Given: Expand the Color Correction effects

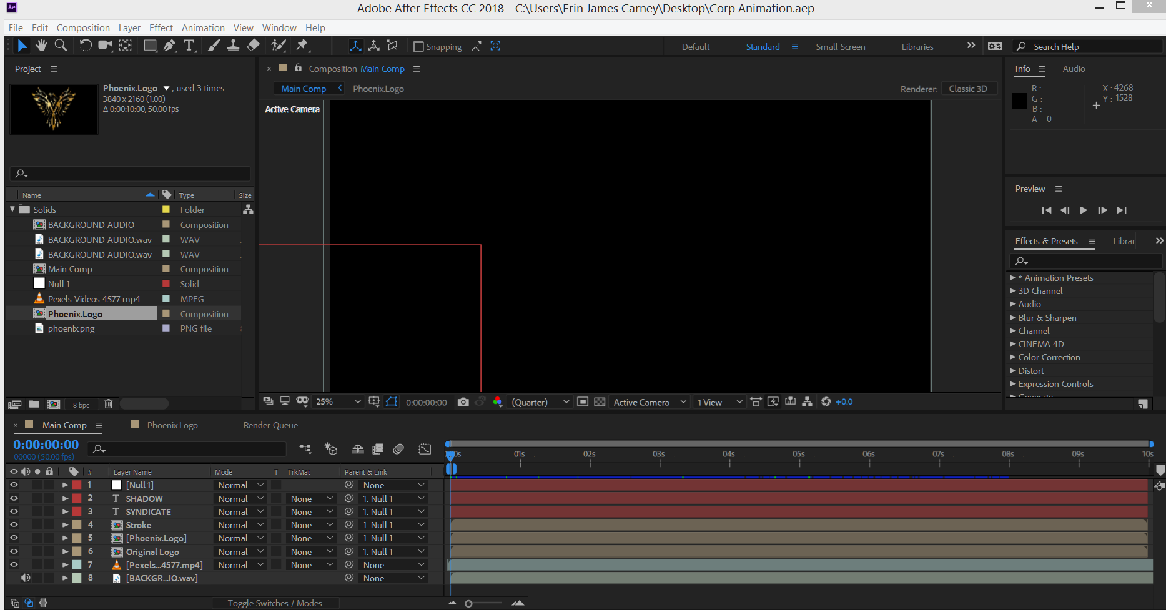Looking at the screenshot, I should point(1013,357).
